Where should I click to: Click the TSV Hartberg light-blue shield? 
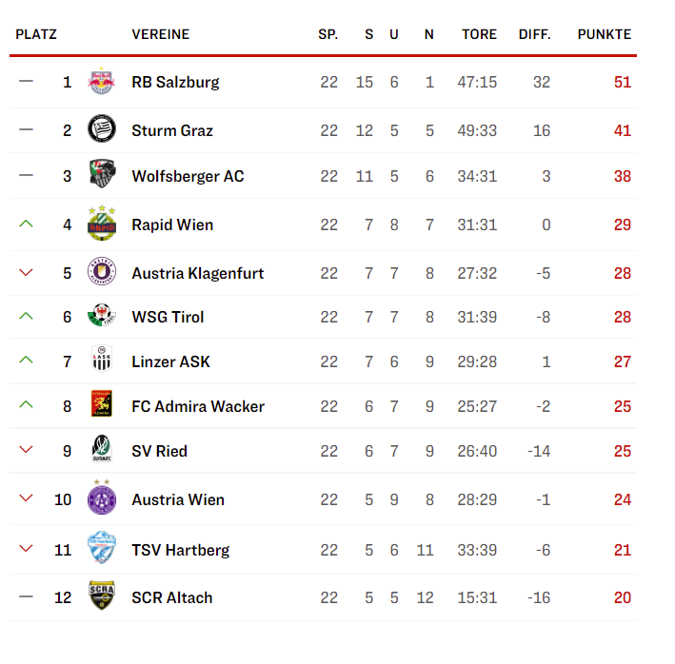[x=102, y=547]
